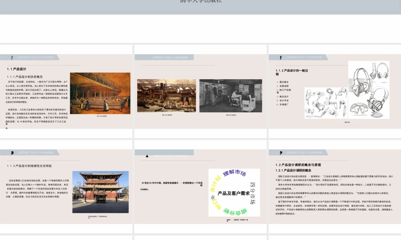The image size is (401, 240).
Task: Click heading text 1.1.1 产品设计的历史概况
Action: click(x=25, y=76)
